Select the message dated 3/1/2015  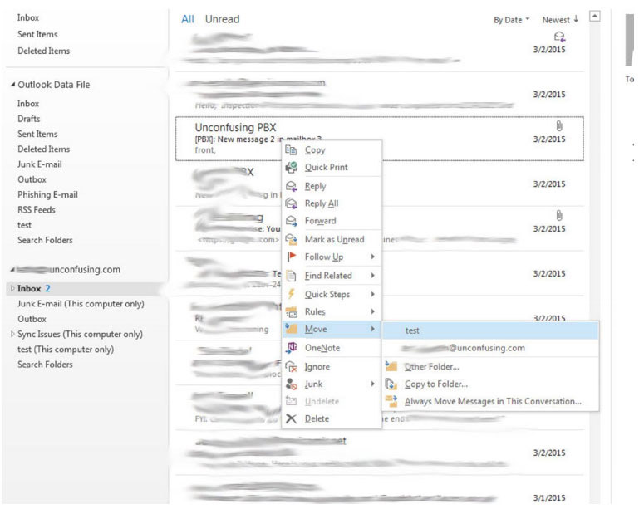click(380, 491)
